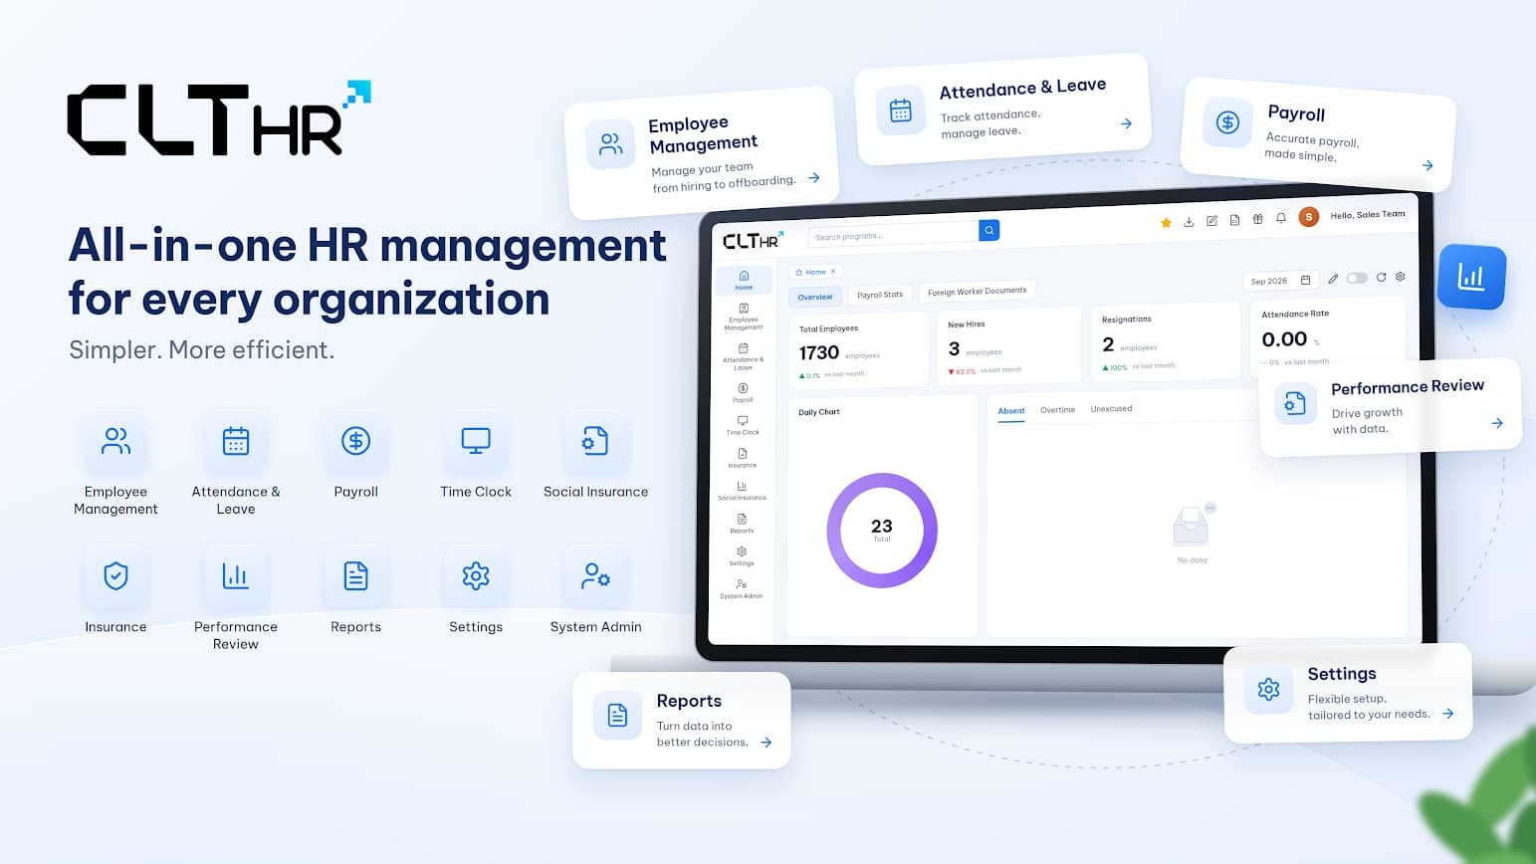The height and width of the screenshot is (864, 1536).
Task: Open Reports in the laptop dashboard sidebar
Action: point(742,524)
